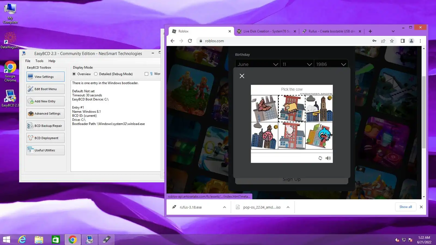436x245 pixels.
Task: Open the DataWagon desktop shortcut
Action: coord(10,40)
